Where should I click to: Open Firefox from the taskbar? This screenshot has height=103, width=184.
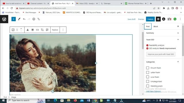click(x=75, y=100)
